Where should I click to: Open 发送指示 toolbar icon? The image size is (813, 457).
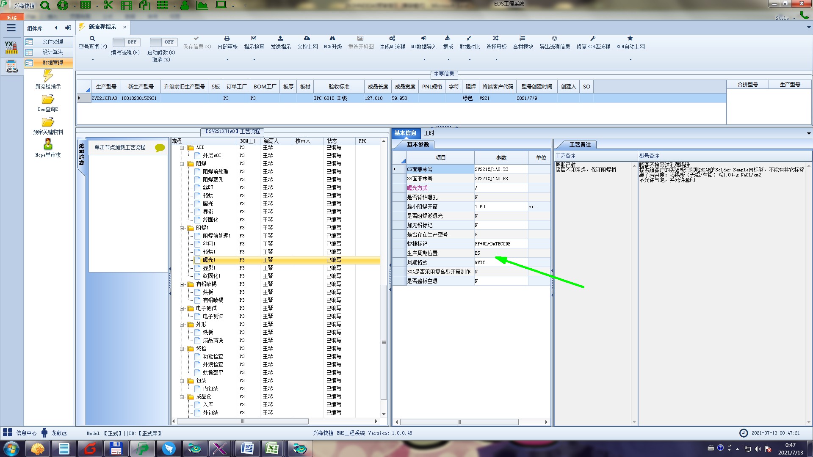[280, 39]
